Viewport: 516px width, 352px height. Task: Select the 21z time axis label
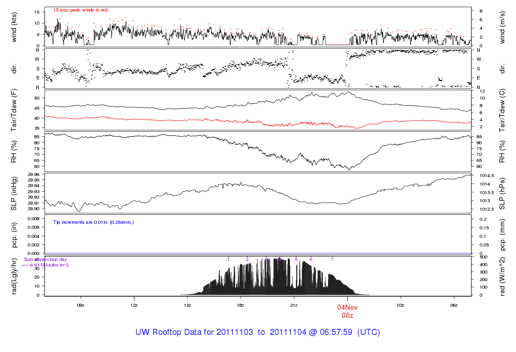294,305
